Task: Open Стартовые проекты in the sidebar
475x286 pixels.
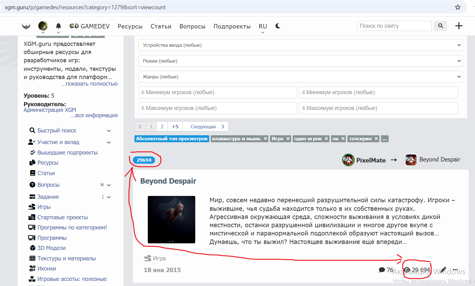Action: point(63,217)
